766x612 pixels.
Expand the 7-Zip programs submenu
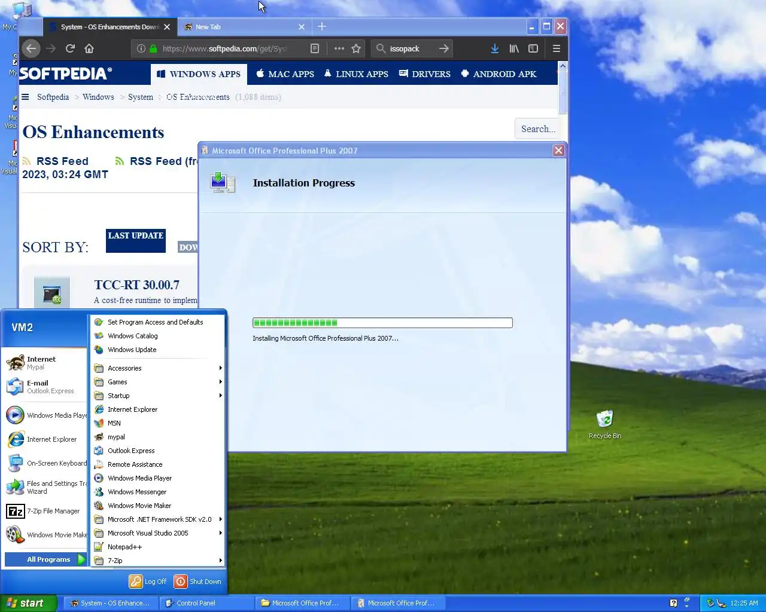[x=158, y=561]
